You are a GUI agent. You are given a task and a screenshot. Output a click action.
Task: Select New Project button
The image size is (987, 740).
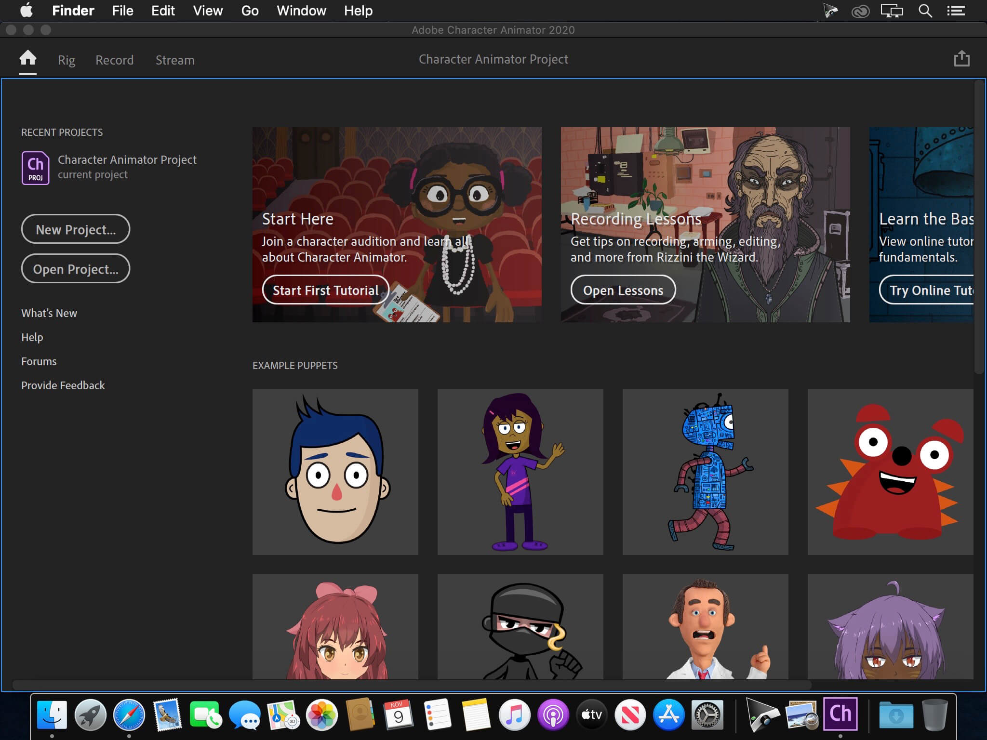click(x=75, y=228)
